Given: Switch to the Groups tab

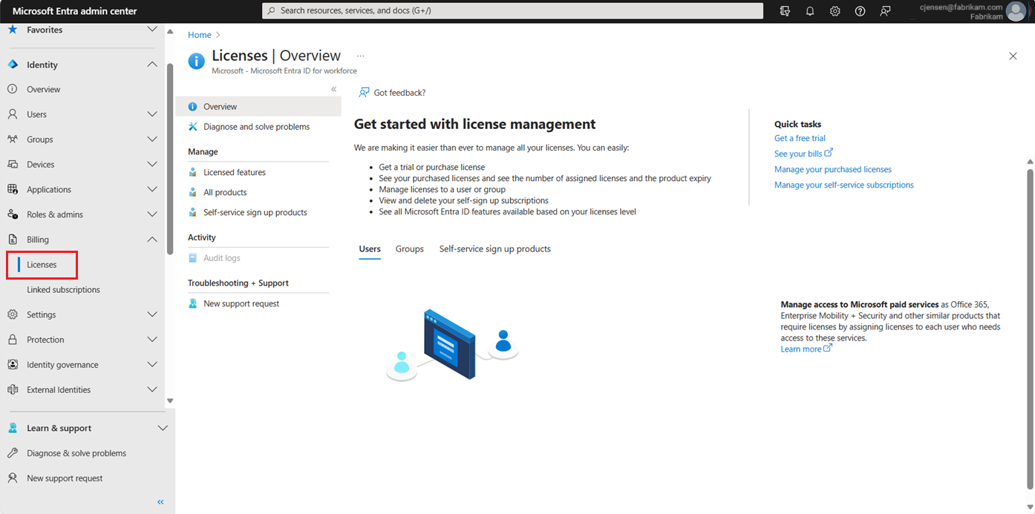Looking at the screenshot, I should pos(410,249).
